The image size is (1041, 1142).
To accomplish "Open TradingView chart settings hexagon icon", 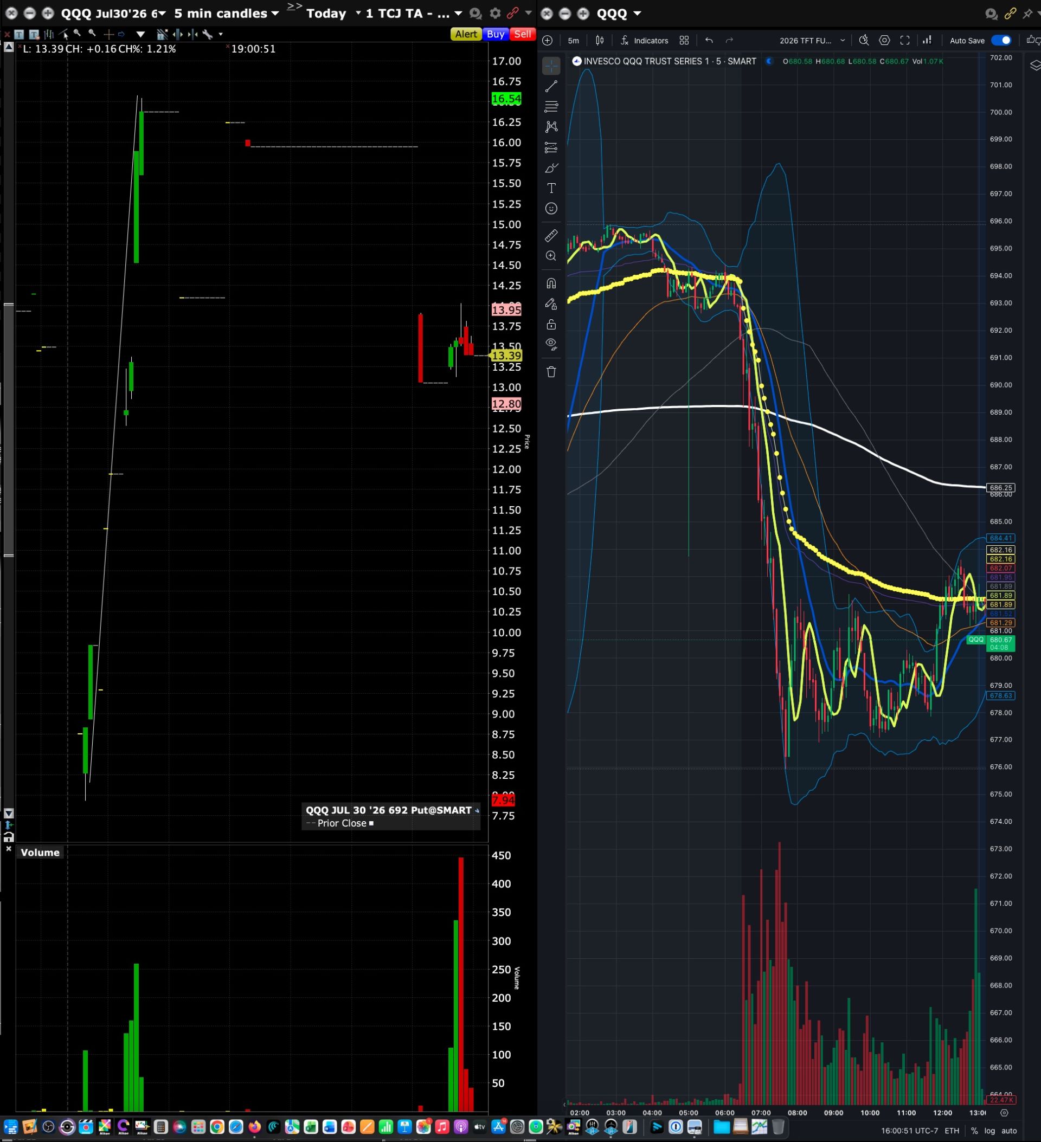I will [x=884, y=40].
